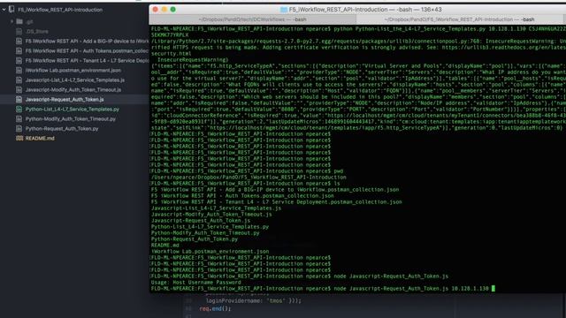Click the file icon of Python-List_L4-L7_Service_Templates.py
Viewport: 566px width, 318px height.
[19, 109]
